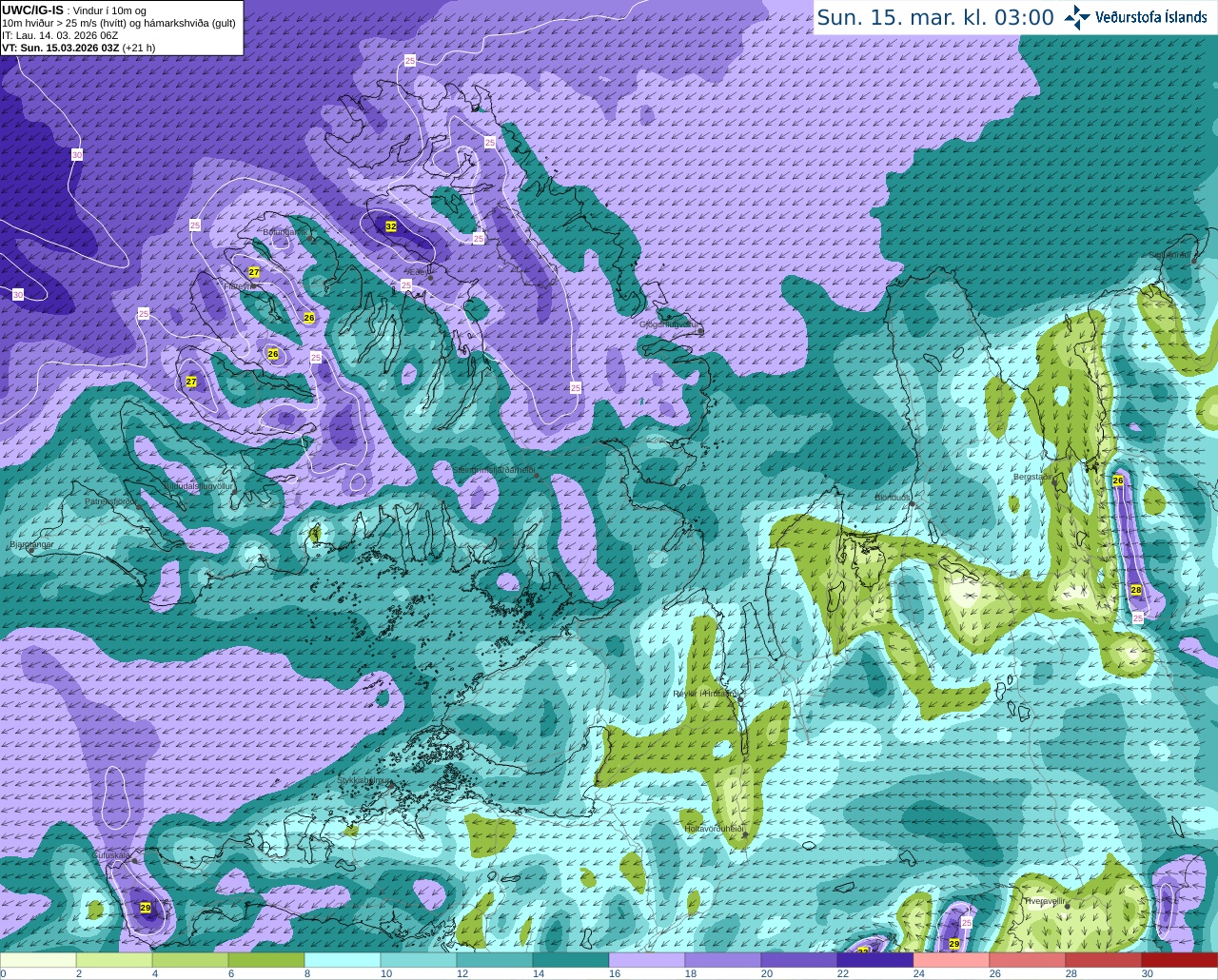Image resolution: width=1218 pixels, height=980 pixels.
Task: Click the 26 gust marker next to Bergsstaðir
Action: (x=1118, y=480)
